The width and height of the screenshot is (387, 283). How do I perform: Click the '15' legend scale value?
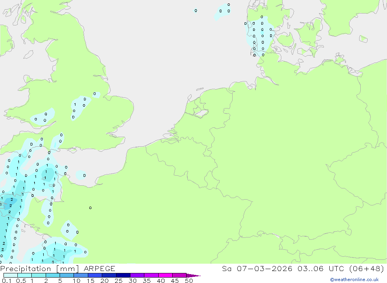click(91, 281)
